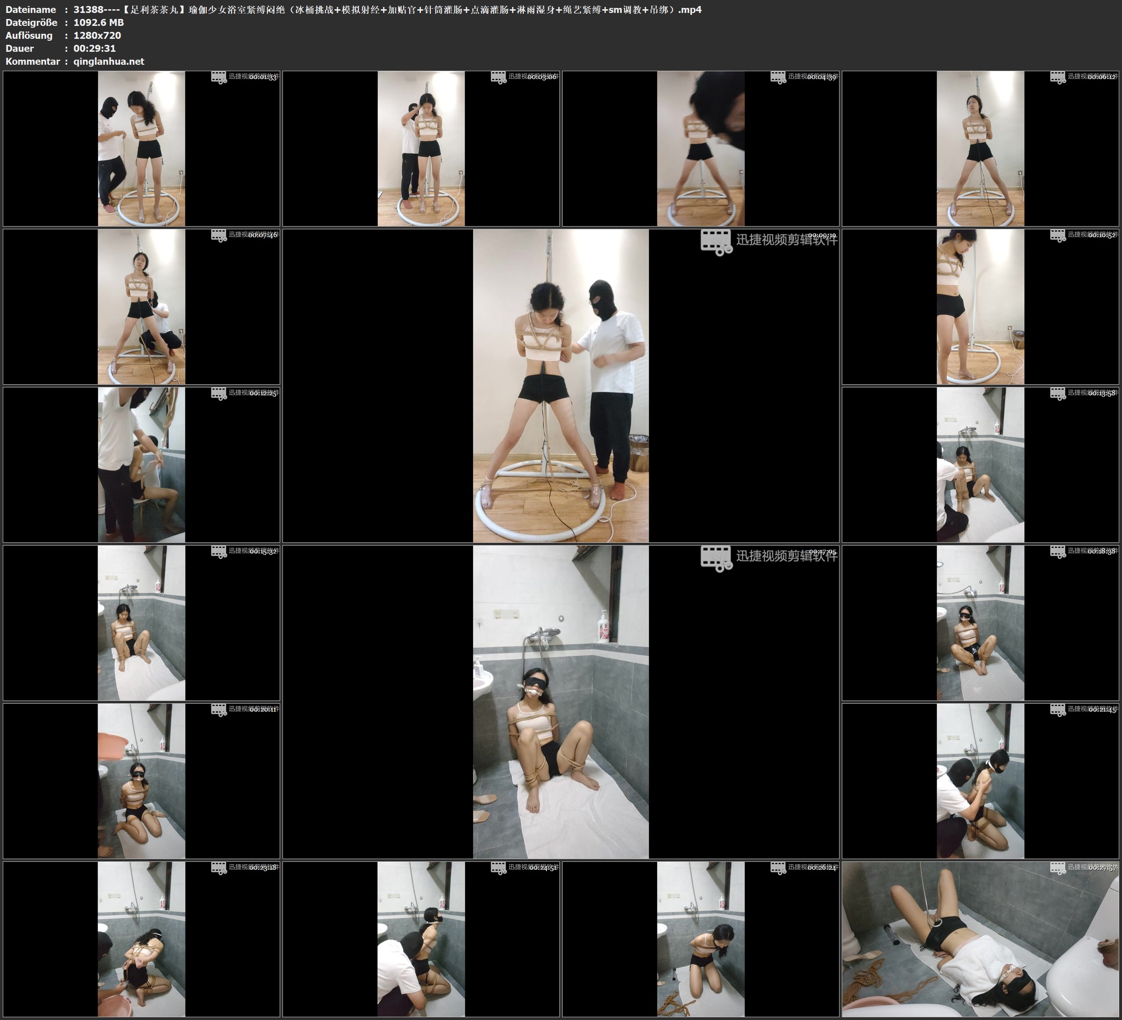Image resolution: width=1122 pixels, height=1020 pixels.
Task: Click the 1280x720 resolution value
Action: pyautogui.click(x=97, y=36)
